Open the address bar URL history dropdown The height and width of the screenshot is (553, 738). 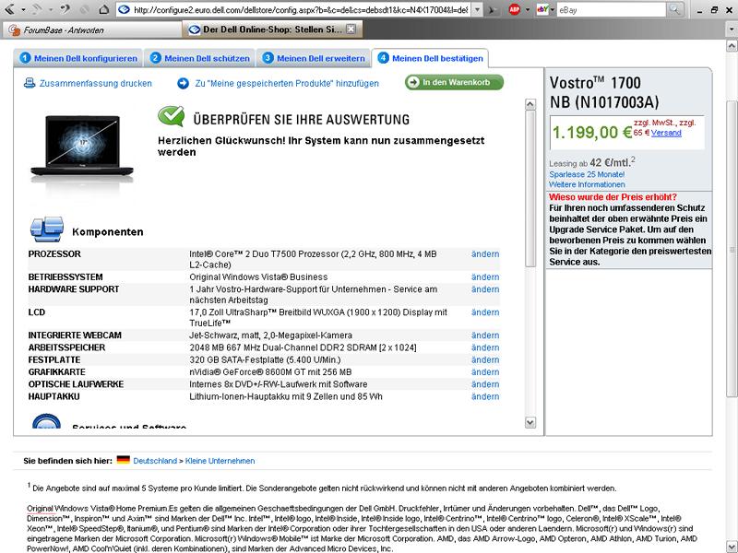tap(477, 9)
